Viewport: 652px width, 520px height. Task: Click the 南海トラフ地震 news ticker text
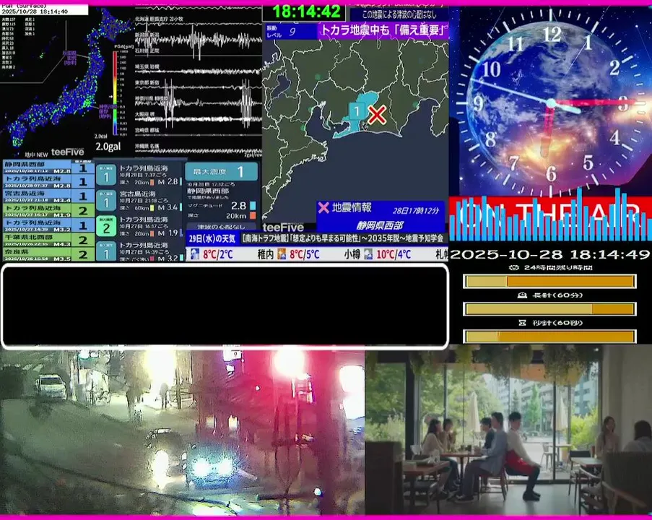(344, 238)
